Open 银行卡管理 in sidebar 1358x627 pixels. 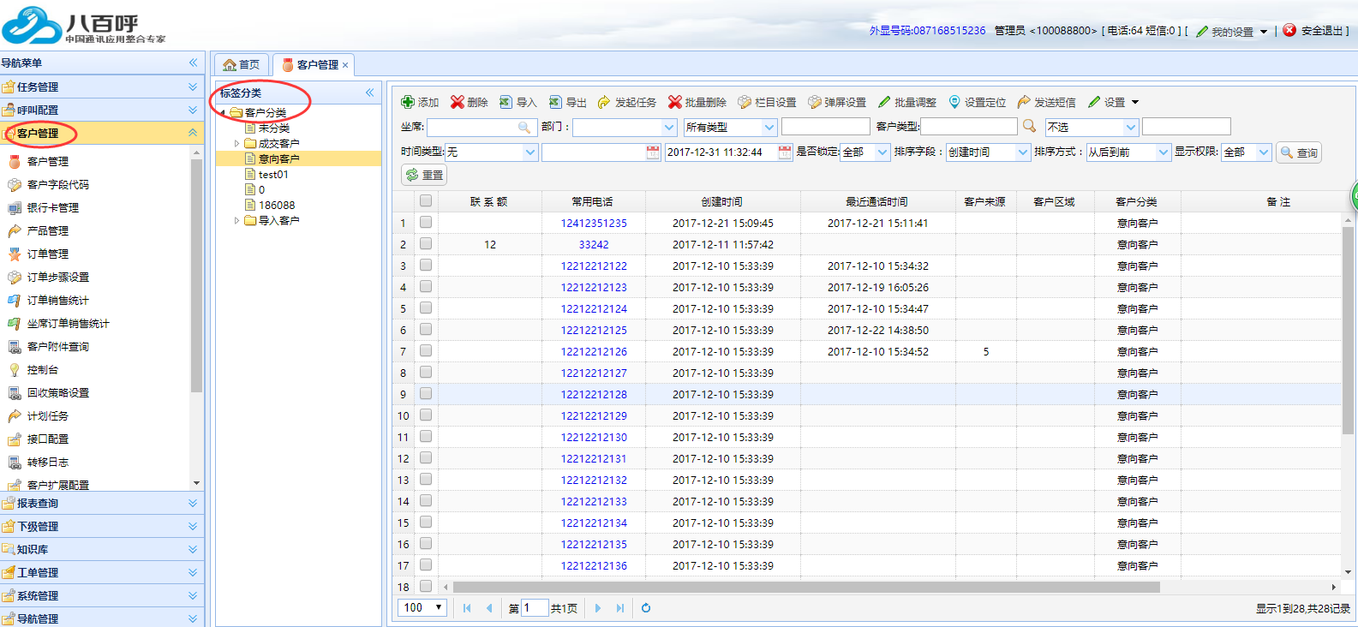tap(52, 207)
